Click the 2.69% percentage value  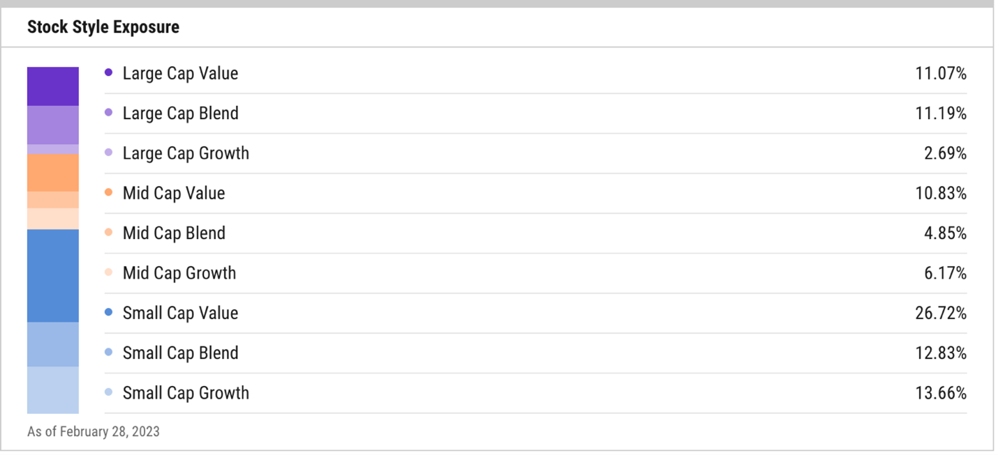click(x=945, y=153)
